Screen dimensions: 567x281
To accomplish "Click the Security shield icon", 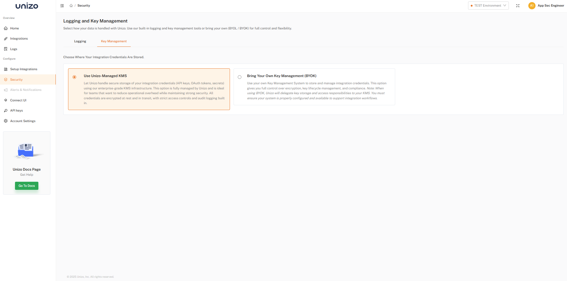I will (6, 80).
